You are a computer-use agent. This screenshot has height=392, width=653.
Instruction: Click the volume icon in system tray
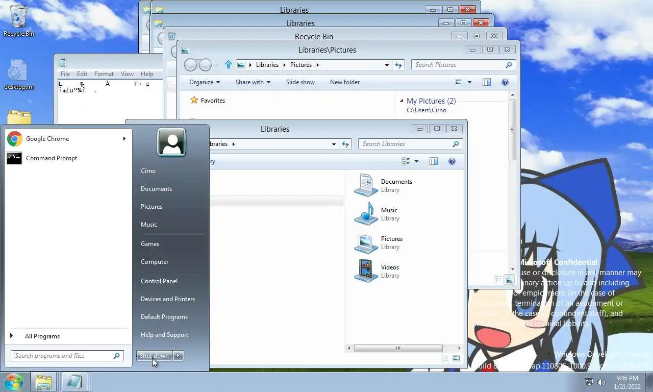pyautogui.click(x=601, y=382)
